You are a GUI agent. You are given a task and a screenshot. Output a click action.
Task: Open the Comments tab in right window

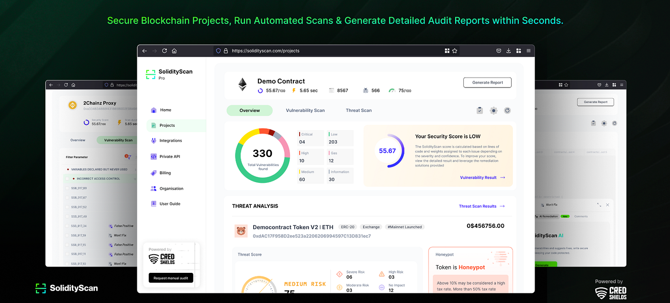click(x=581, y=216)
